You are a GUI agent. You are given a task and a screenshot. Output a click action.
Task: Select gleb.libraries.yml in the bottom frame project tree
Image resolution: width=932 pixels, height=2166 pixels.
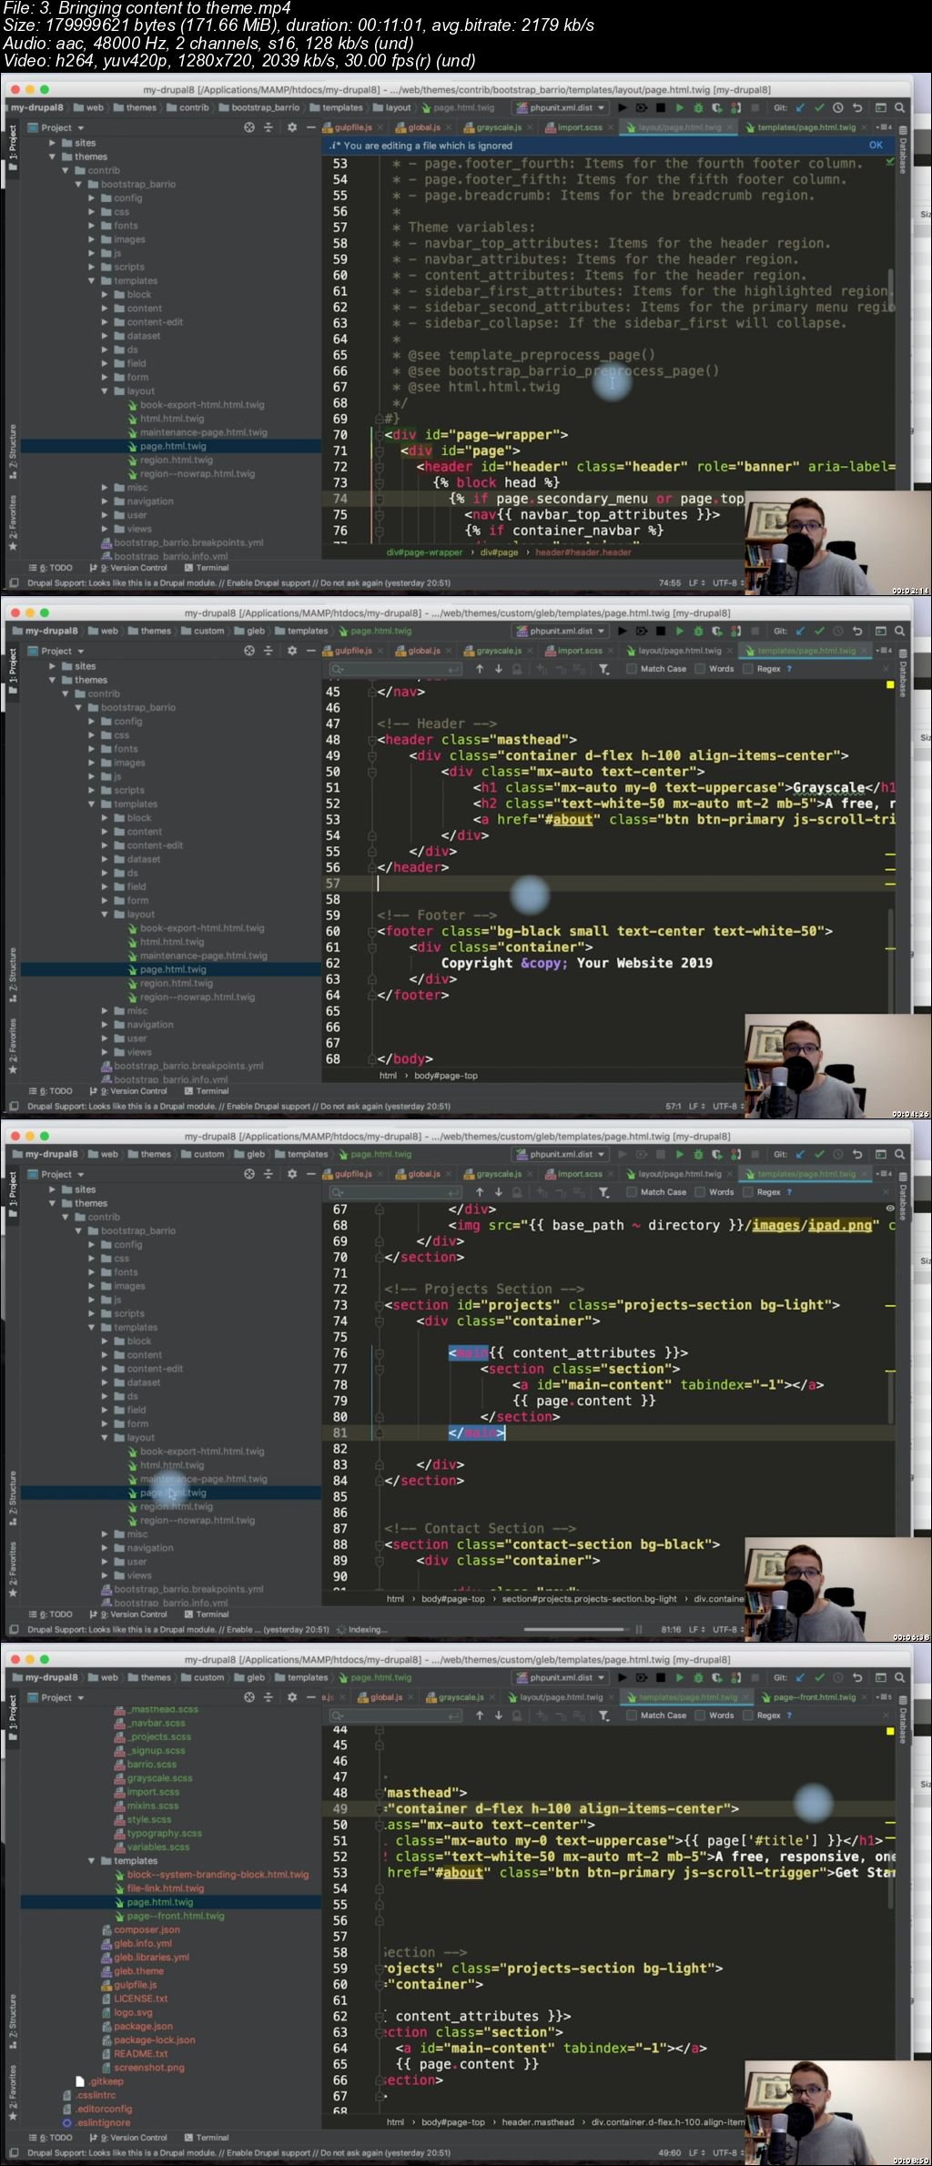coord(151,1957)
